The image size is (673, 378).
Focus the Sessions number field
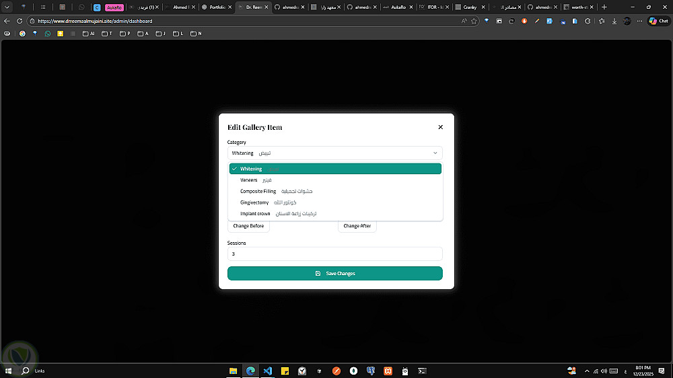pos(334,254)
